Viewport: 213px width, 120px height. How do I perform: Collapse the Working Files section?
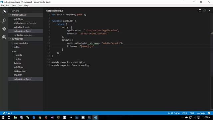(26, 15)
